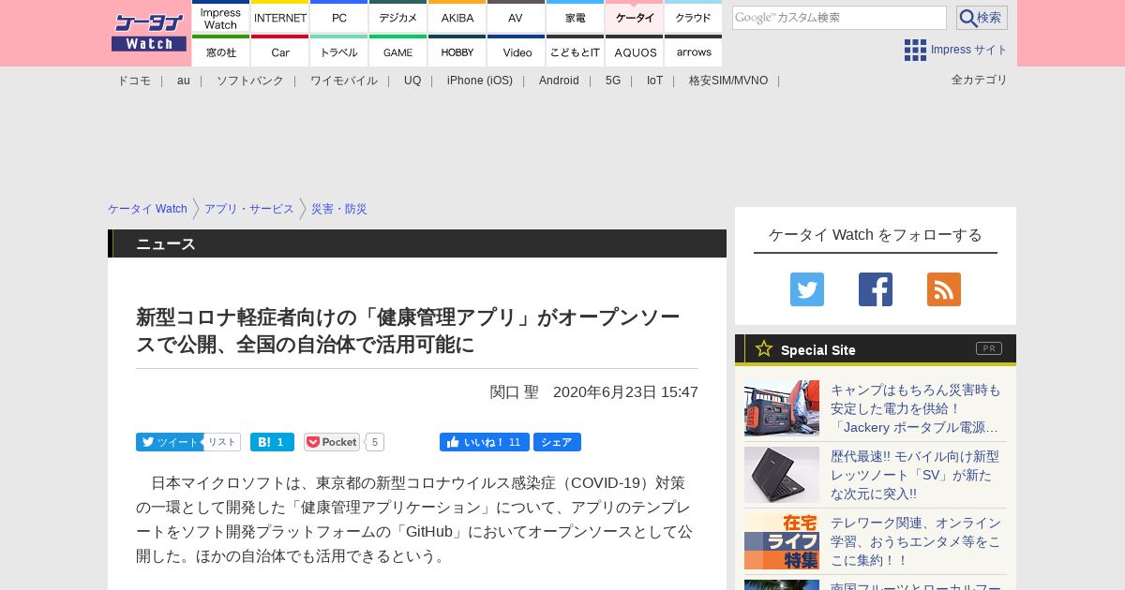Click the ケータイ Watch site logo
This screenshot has width=1125, height=590.
pyautogui.click(x=148, y=33)
